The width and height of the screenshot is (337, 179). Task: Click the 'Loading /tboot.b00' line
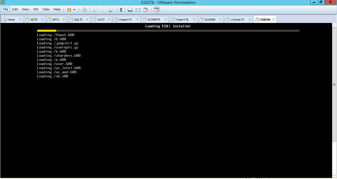(56, 35)
